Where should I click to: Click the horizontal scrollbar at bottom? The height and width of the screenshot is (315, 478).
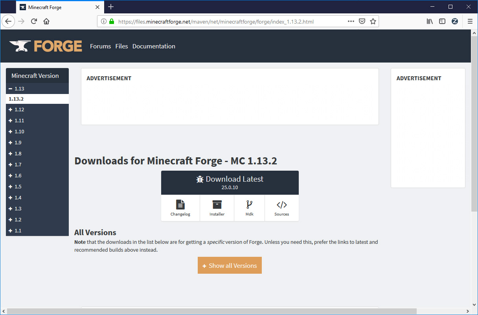(211, 311)
